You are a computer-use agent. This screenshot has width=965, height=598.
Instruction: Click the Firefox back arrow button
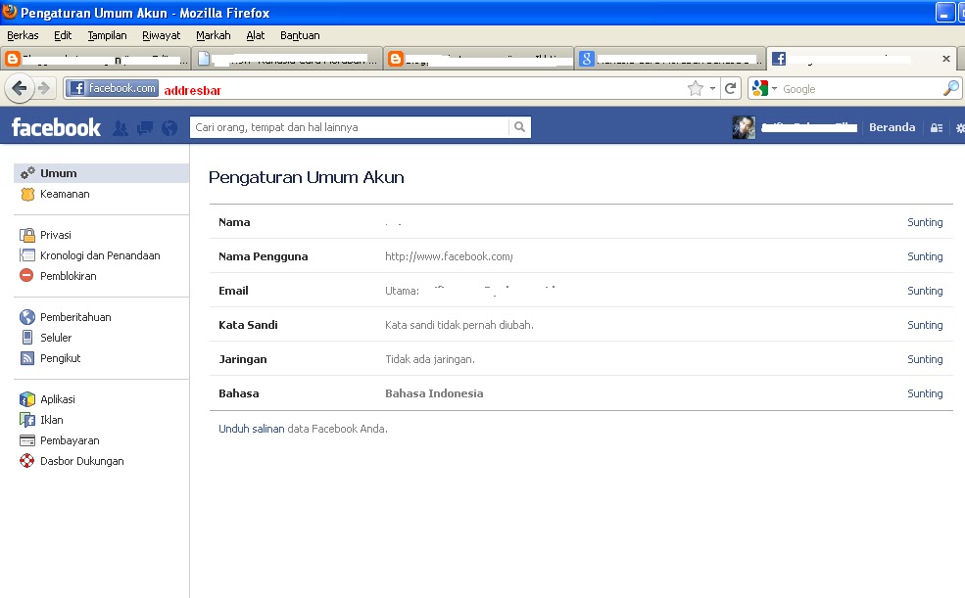point(19,88)
